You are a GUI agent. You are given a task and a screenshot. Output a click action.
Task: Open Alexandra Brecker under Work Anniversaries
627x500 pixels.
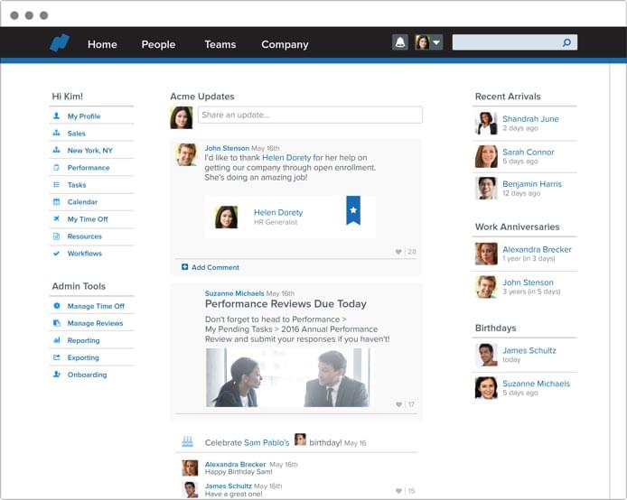pos(537,250)
